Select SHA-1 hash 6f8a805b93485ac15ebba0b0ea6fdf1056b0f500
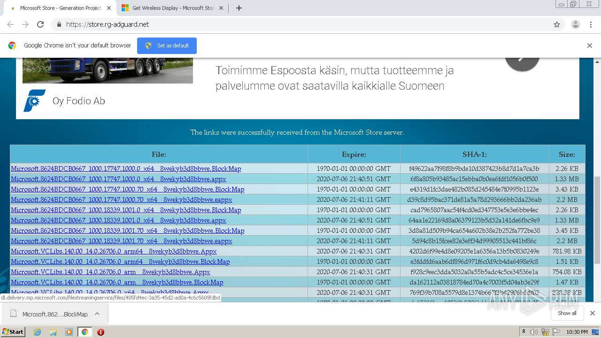Image resolution: width=601 pixels, height=338 pixels. 474,179
